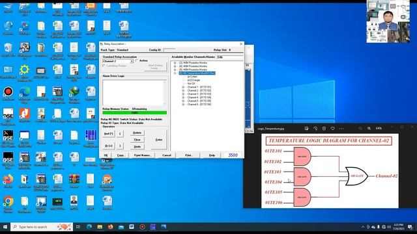Insert a close parenthesis operator
The image size is (417, 234).
pyautogui.click(x=120, y=146)
